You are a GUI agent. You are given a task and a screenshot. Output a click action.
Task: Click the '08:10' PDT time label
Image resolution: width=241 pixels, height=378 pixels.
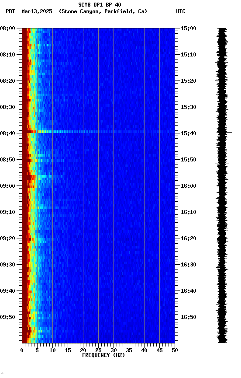[x=7, y=55]
